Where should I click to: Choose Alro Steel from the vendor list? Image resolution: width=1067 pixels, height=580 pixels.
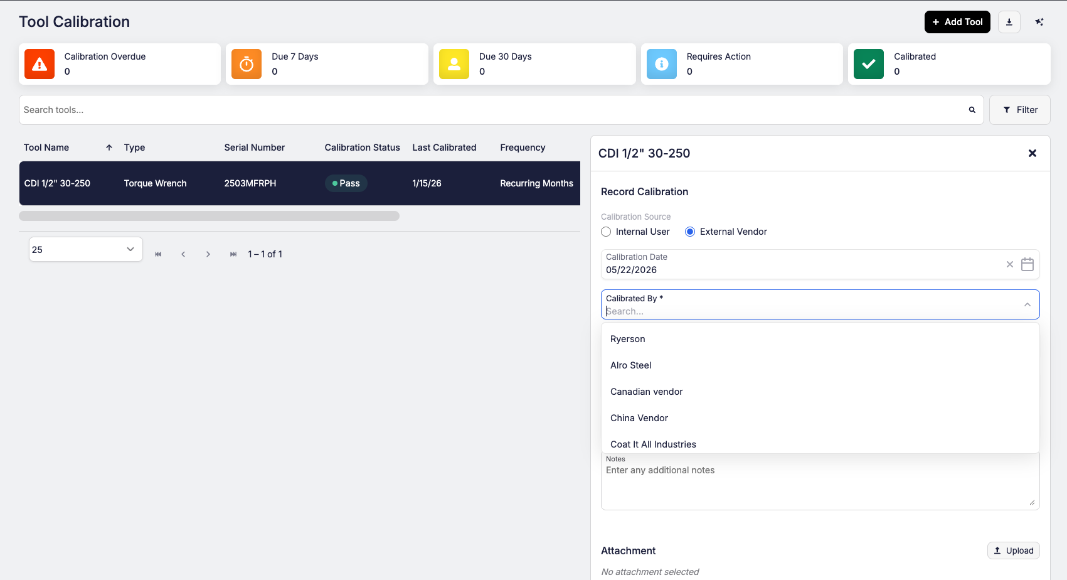click(x=820, y=365)
